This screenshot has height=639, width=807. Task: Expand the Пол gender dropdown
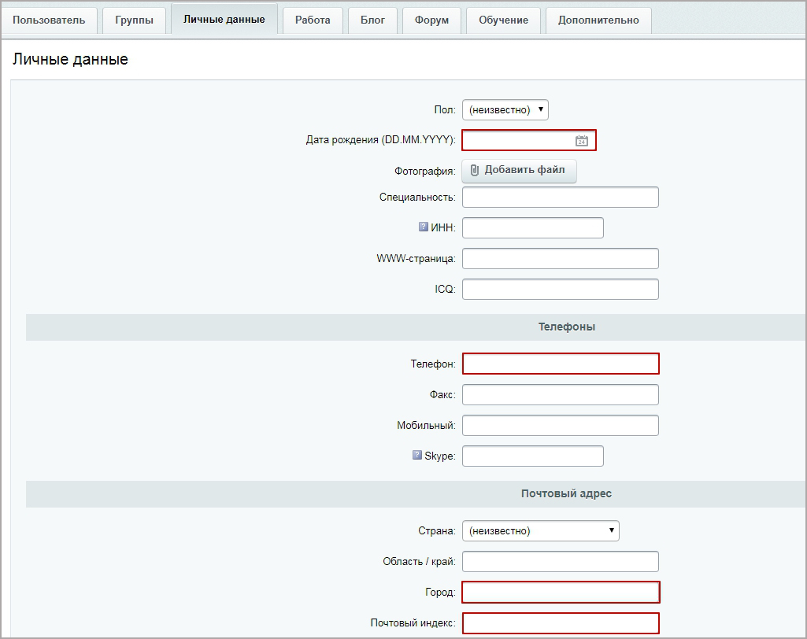[505, 110]
